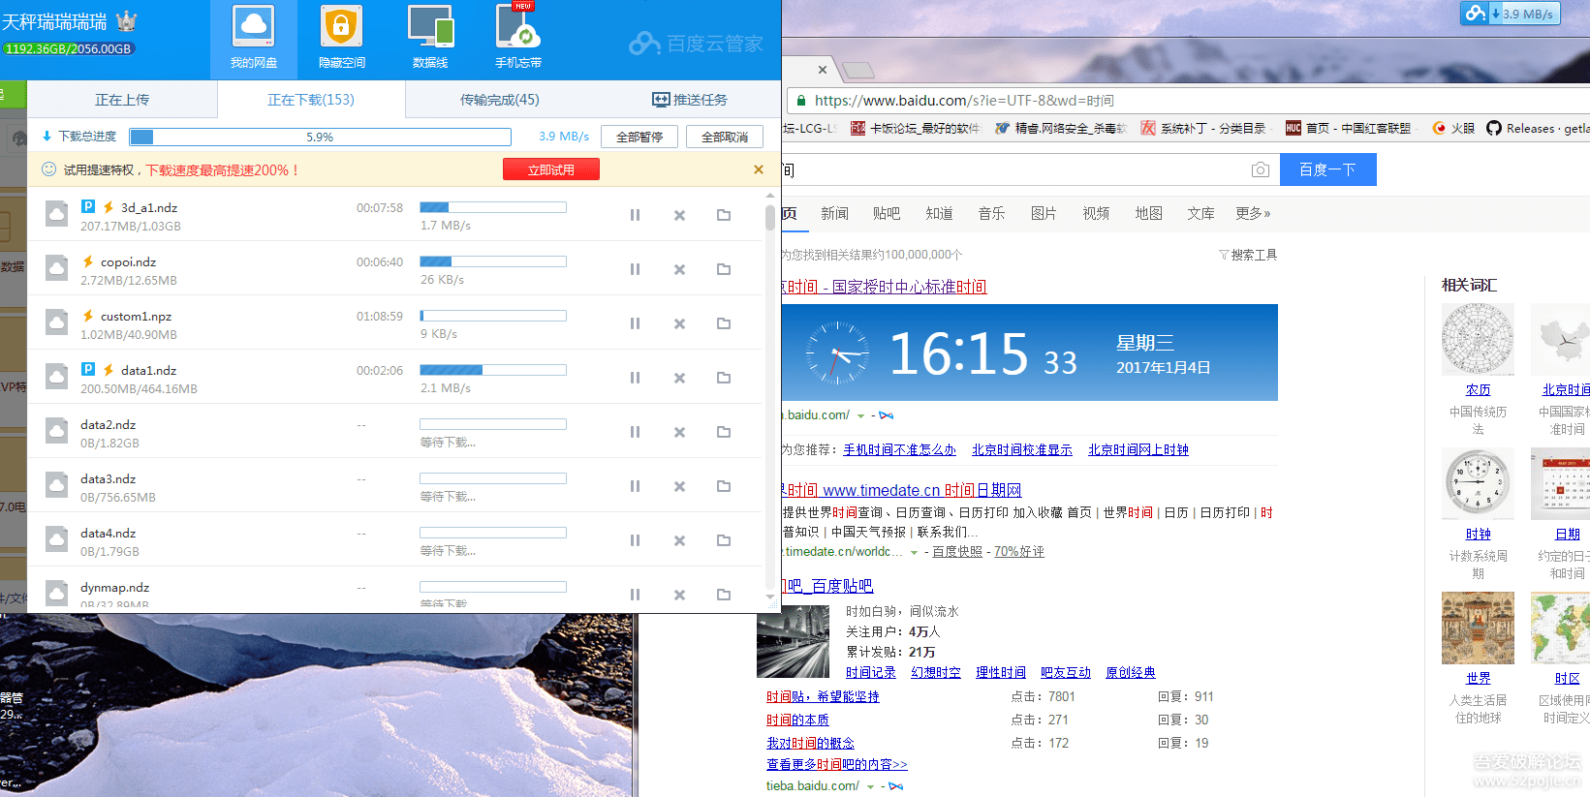Open 推送任务 tab
Screen dimensions: 1590x797
click(x=689, y=100)
